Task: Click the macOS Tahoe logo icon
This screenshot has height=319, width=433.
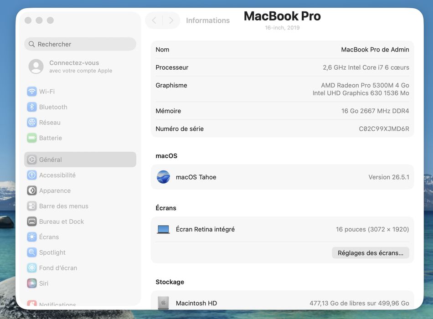Action: [163, 177]
